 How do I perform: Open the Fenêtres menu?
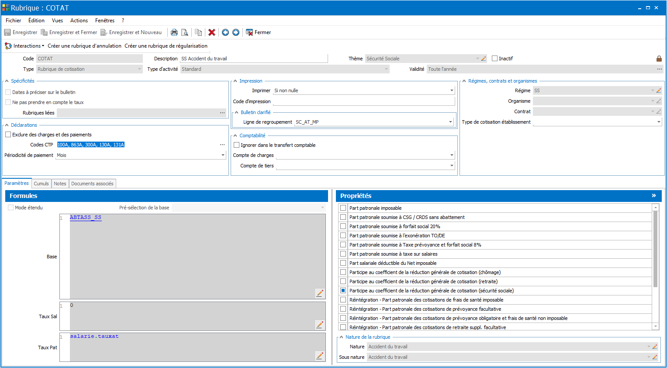(x=105, y=21)
